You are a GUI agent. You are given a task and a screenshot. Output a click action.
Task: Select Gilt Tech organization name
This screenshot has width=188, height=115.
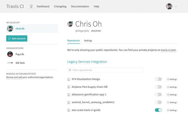tap(20, 63)
